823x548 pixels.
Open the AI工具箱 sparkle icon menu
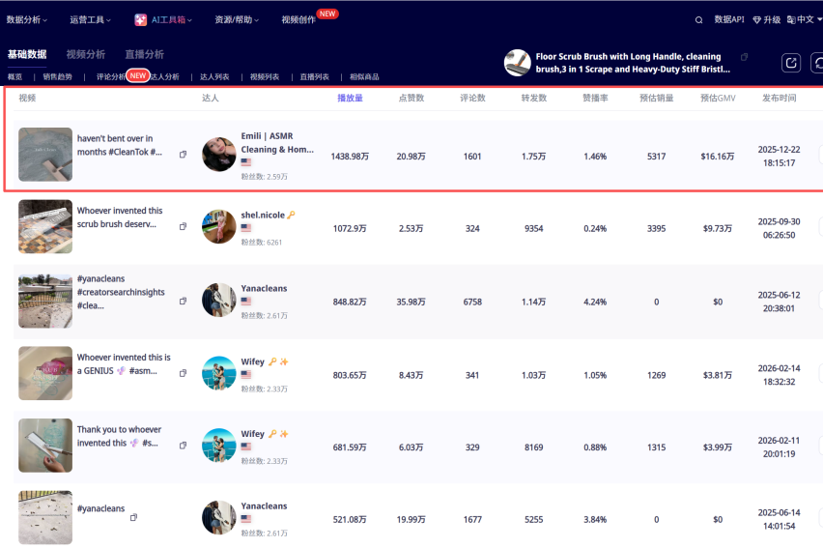pyautogui.click(x=140, y=20)
